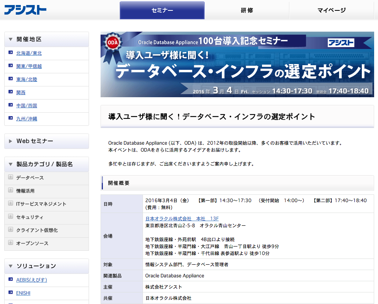378x304 pixels.
Task: Expand the セキュリティ category plus icon
Action: coord(10,216)
